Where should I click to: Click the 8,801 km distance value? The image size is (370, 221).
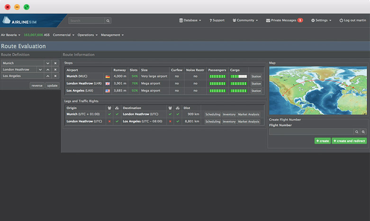click(x=192, y=121)
